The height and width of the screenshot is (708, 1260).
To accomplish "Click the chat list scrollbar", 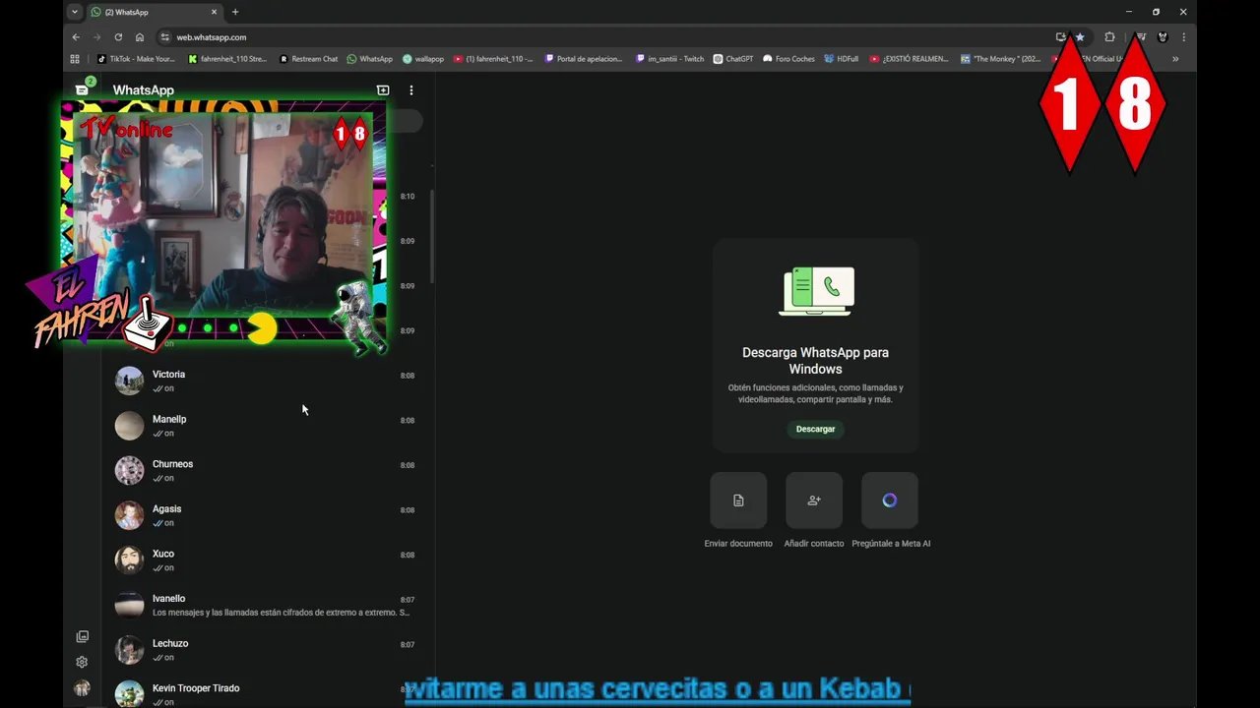I will 432,236.
